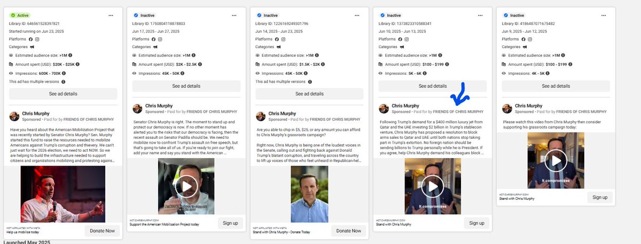
Task: Play video in the Qatar jet ad
Action: pos(433,186)
